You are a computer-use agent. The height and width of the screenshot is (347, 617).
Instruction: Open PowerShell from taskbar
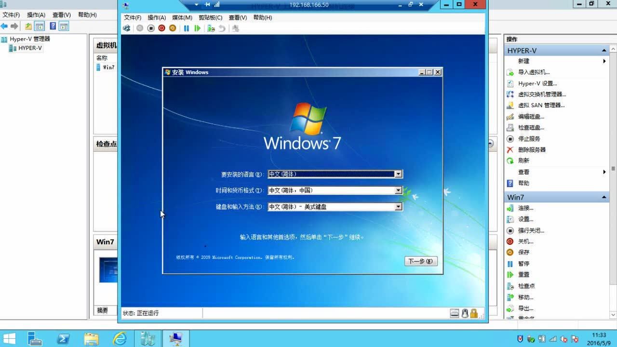point(63,338)
